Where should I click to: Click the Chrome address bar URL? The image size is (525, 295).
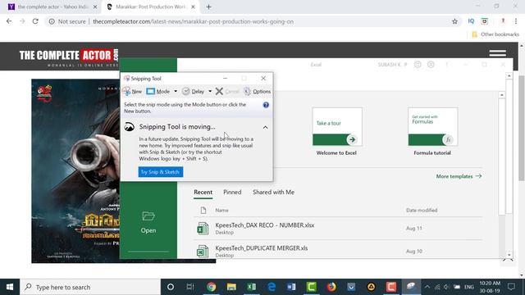pyautogui.click(x=194, y=21)
